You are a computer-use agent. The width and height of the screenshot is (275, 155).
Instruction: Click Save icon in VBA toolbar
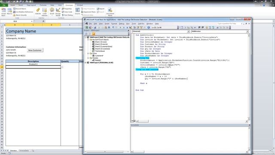95,28
